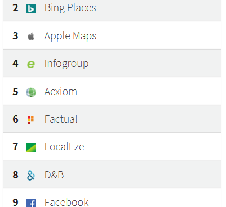Click the Acxiom globe icon
The image size is (226, 207).
click(x=31, y=92)
